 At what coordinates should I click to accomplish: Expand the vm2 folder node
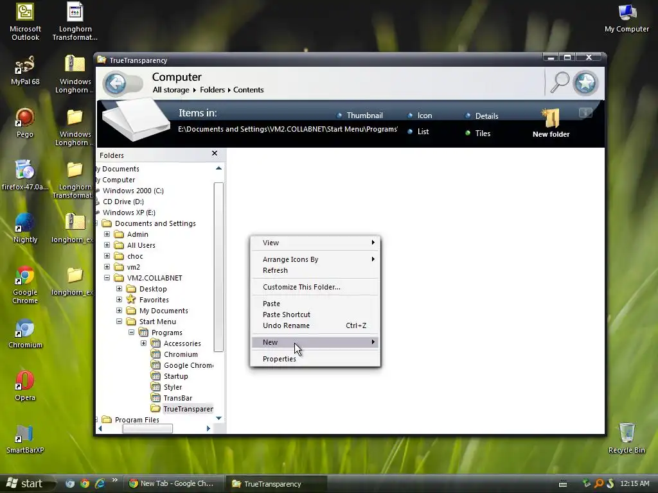click(107, 266)
